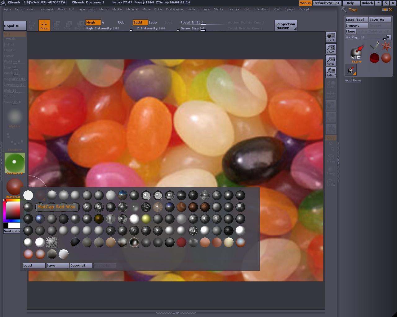Pick the four-point star highlight material
The image size is (397, 317).
pos(123,207)
